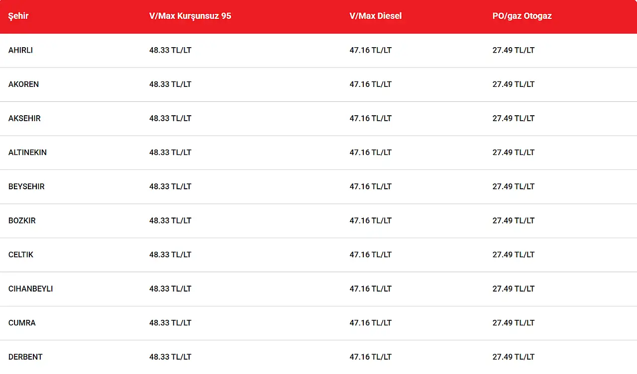Screen dimensions: 637x374
Task: Click the BOZKIR city entry
Action: [22, 221]
